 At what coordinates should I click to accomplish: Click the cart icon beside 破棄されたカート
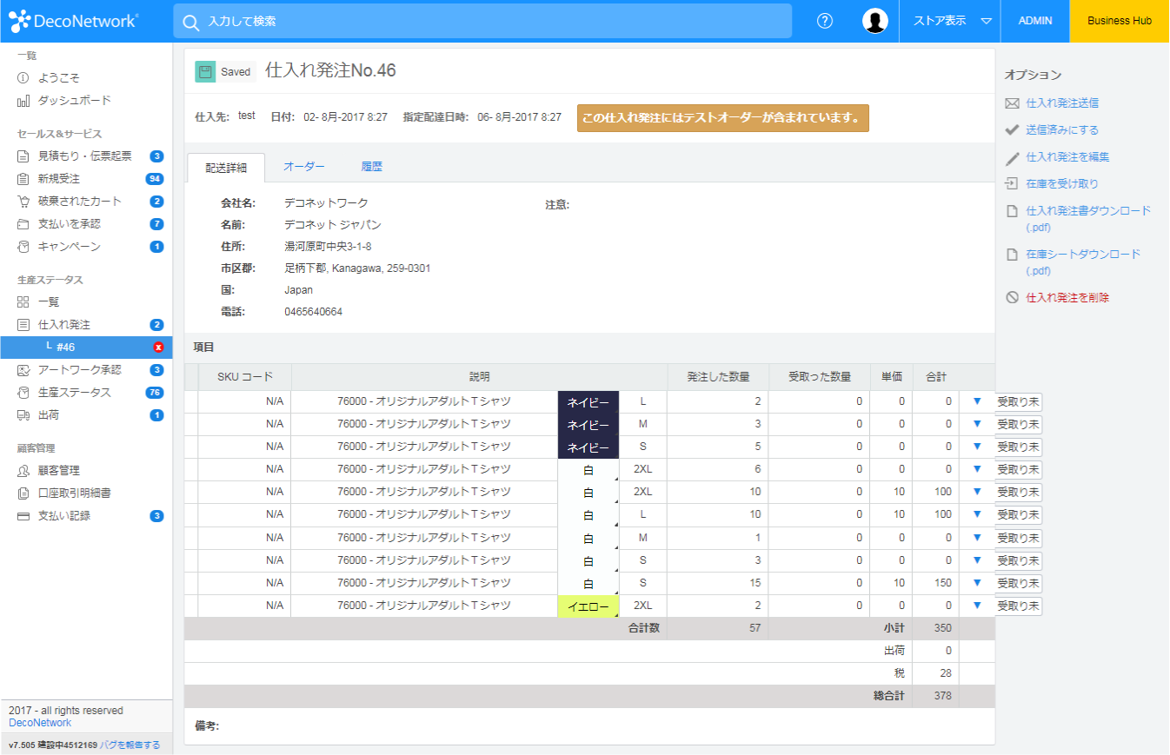23,202
